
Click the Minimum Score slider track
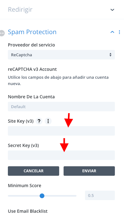click(42, 196)
